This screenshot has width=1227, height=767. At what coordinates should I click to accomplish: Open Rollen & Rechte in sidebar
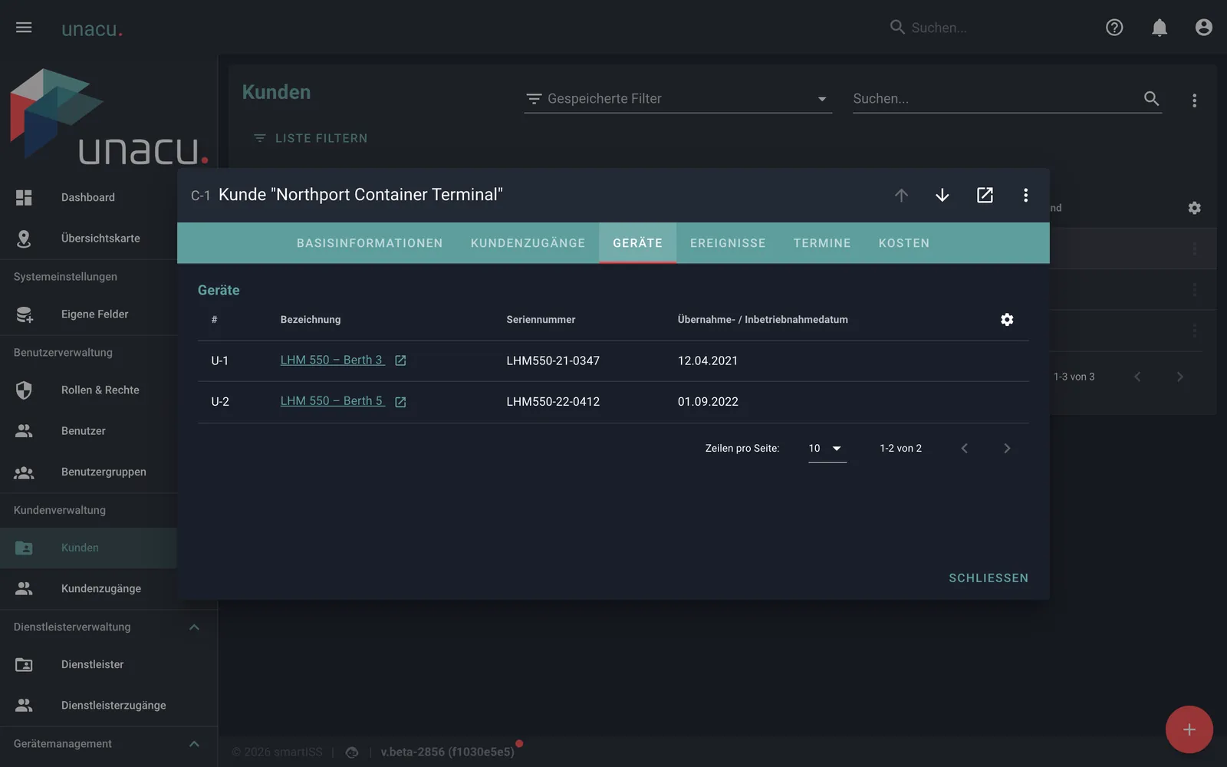click(88, 390)
